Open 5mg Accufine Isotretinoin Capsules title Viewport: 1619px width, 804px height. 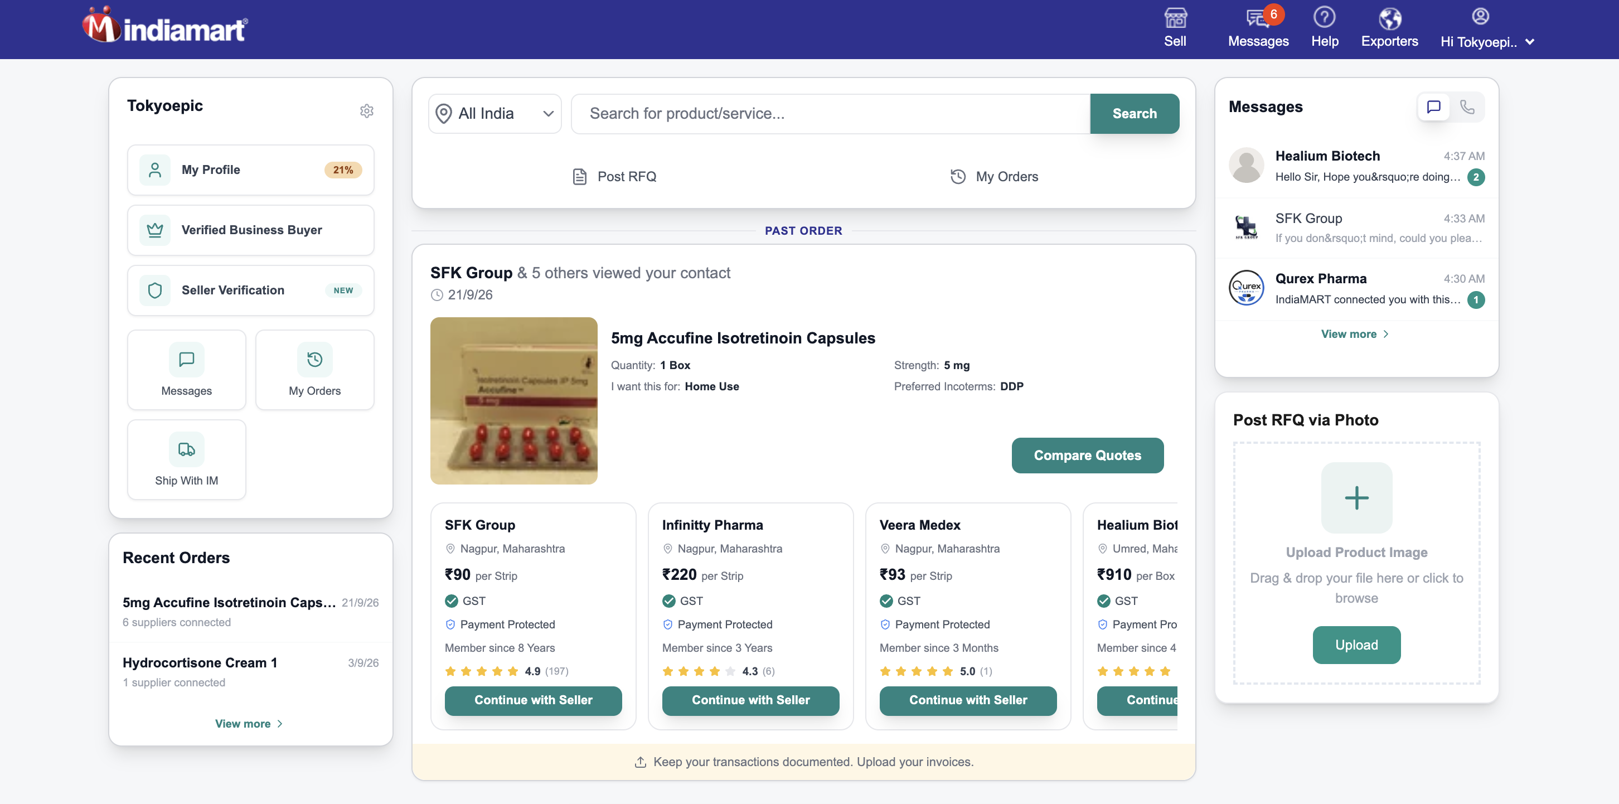point(743,338)
